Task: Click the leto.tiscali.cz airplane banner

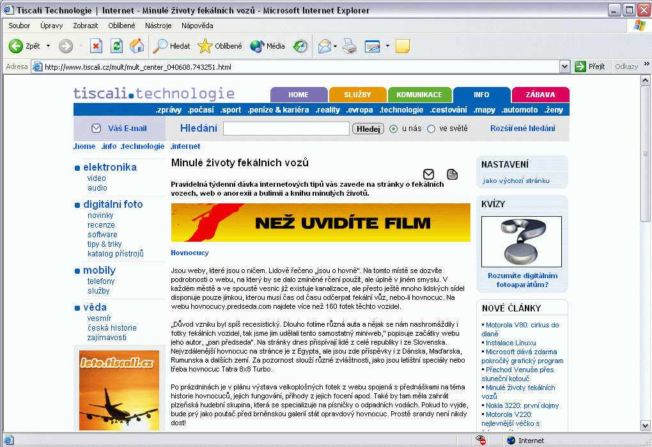Action: (x=119, y=390)
